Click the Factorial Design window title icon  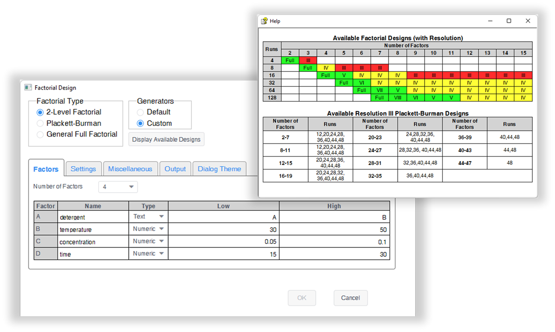pos(28,88)
